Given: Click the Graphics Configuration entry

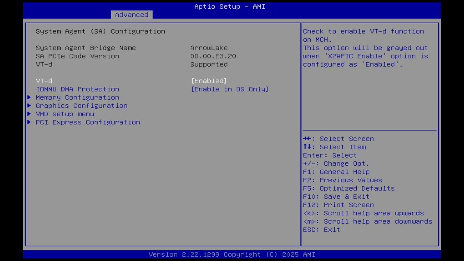Looking at the screenshot, I should [x=81, y=105].
